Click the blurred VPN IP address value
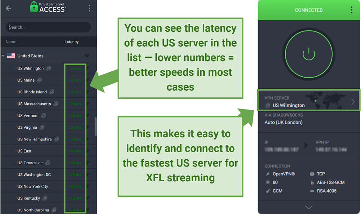Screen dimensions: 361x214 (331, 149)
